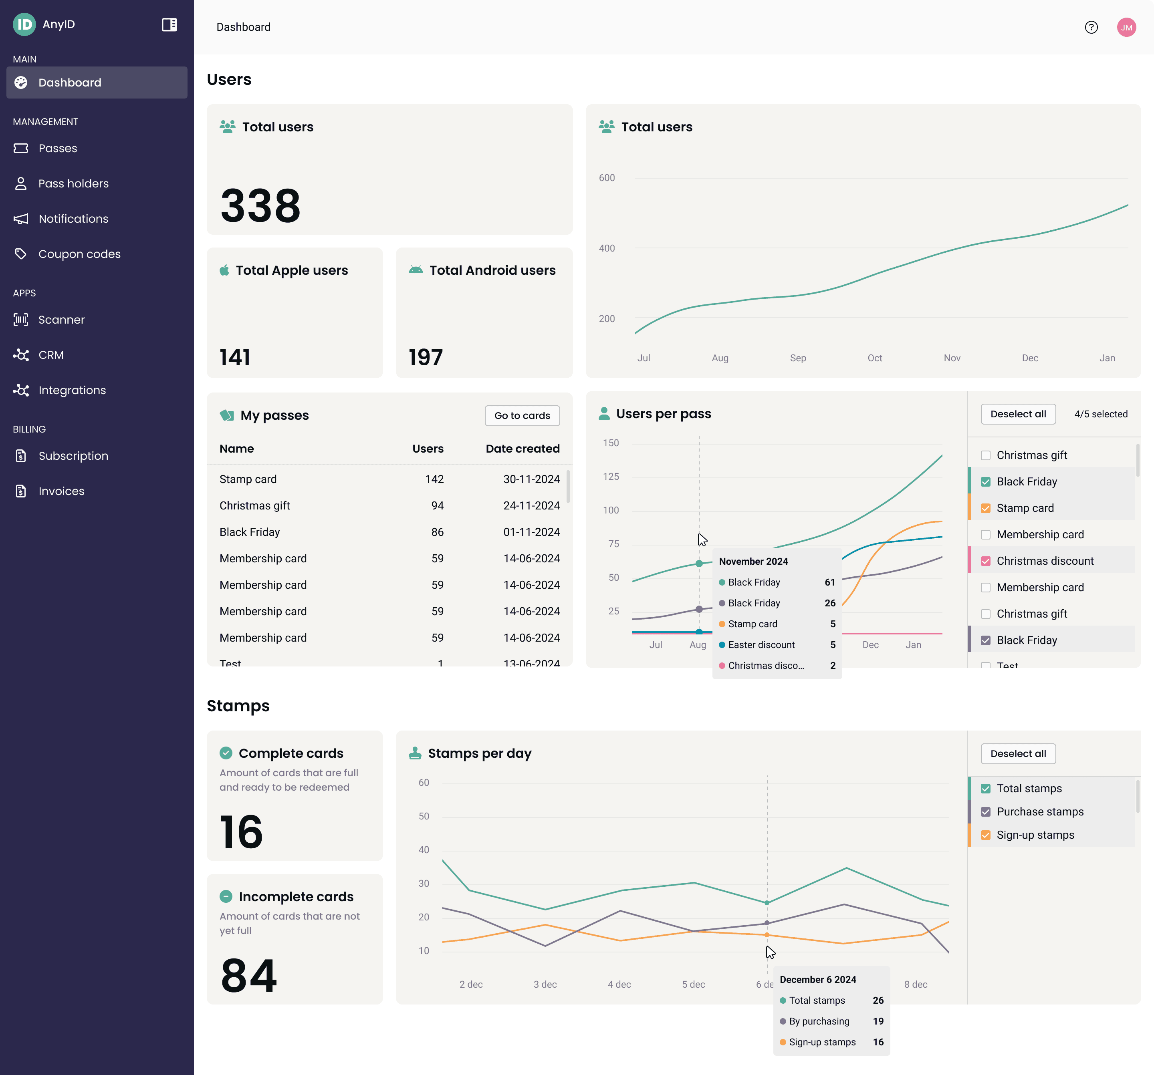Click the My passes table scrollbar
The image size is (1154, 1075).
click(568, 487)
